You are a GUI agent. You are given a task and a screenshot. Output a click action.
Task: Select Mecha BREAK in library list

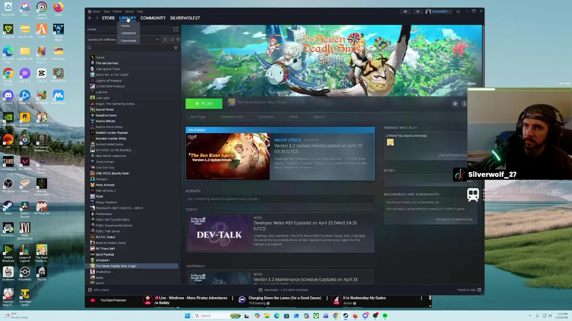pos(105,121)
